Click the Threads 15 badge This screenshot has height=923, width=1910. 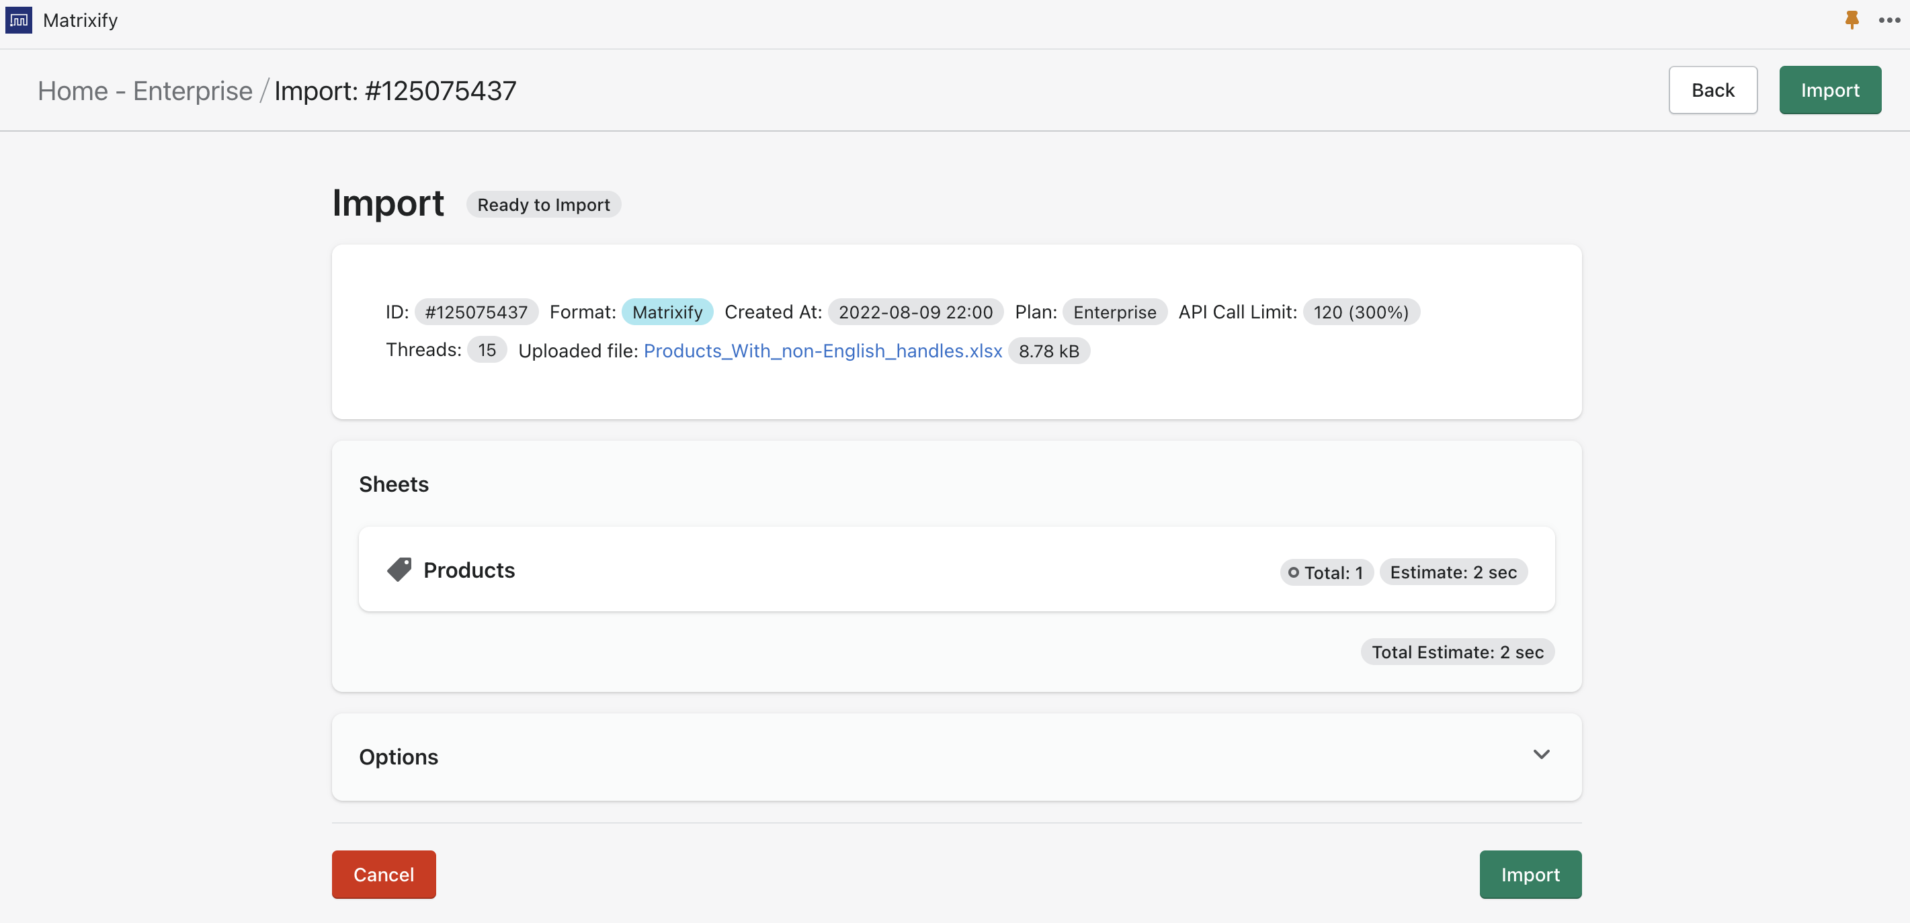[487, 350]
